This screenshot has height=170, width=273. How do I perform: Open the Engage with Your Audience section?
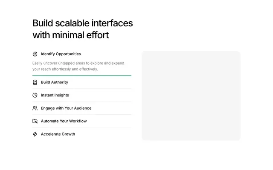click(82, 108)
